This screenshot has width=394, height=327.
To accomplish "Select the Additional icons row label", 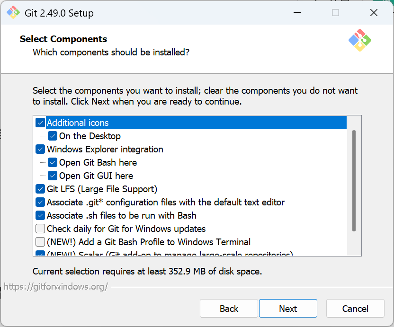I will (78, 123).
